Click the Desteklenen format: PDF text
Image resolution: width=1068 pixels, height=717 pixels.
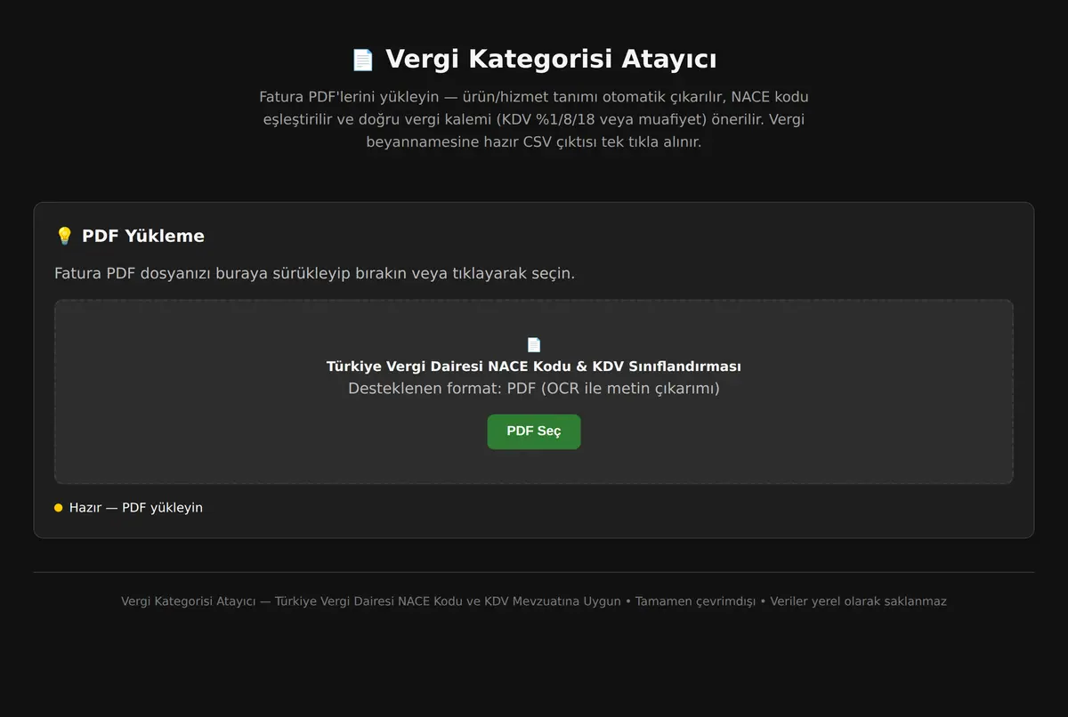click(534, 389)
